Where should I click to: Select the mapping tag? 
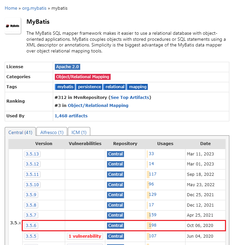coord(137,87)
